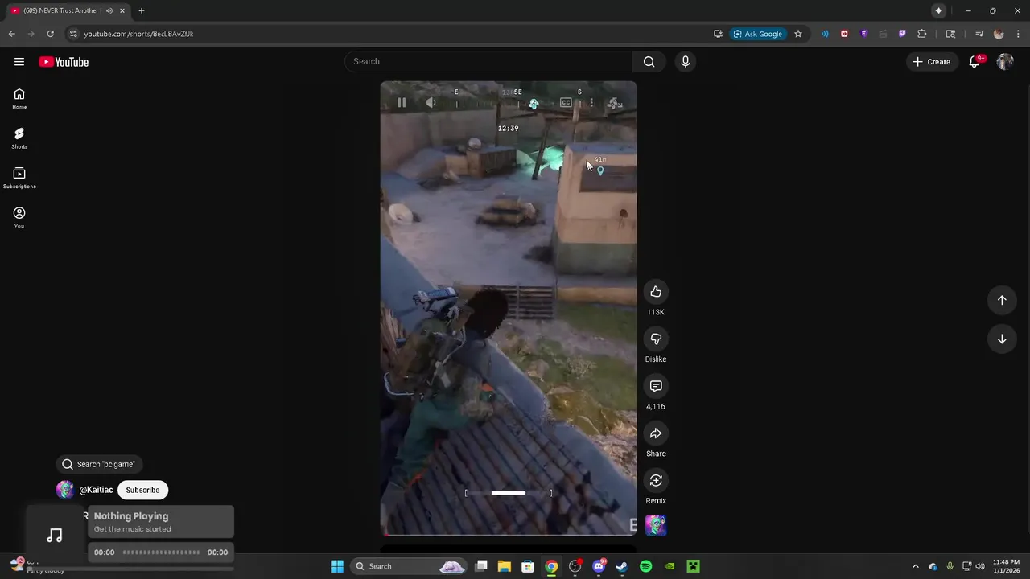This screenshot has height=579, width=1030.
Task: Show hidden system tray icons
Action: coord(915,566)
